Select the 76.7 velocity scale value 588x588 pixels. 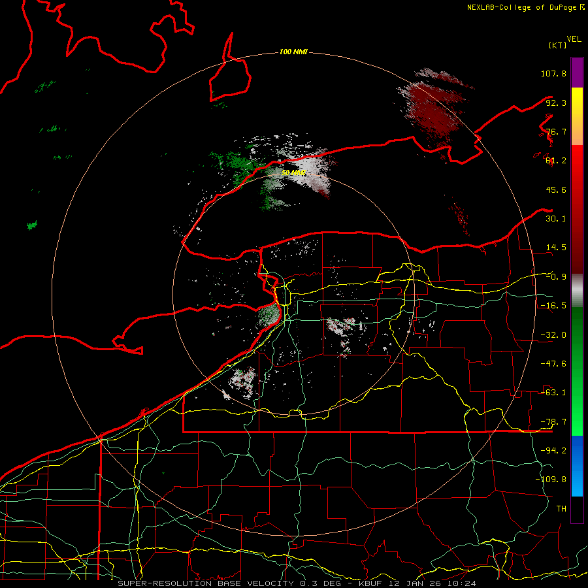(556, 131)
